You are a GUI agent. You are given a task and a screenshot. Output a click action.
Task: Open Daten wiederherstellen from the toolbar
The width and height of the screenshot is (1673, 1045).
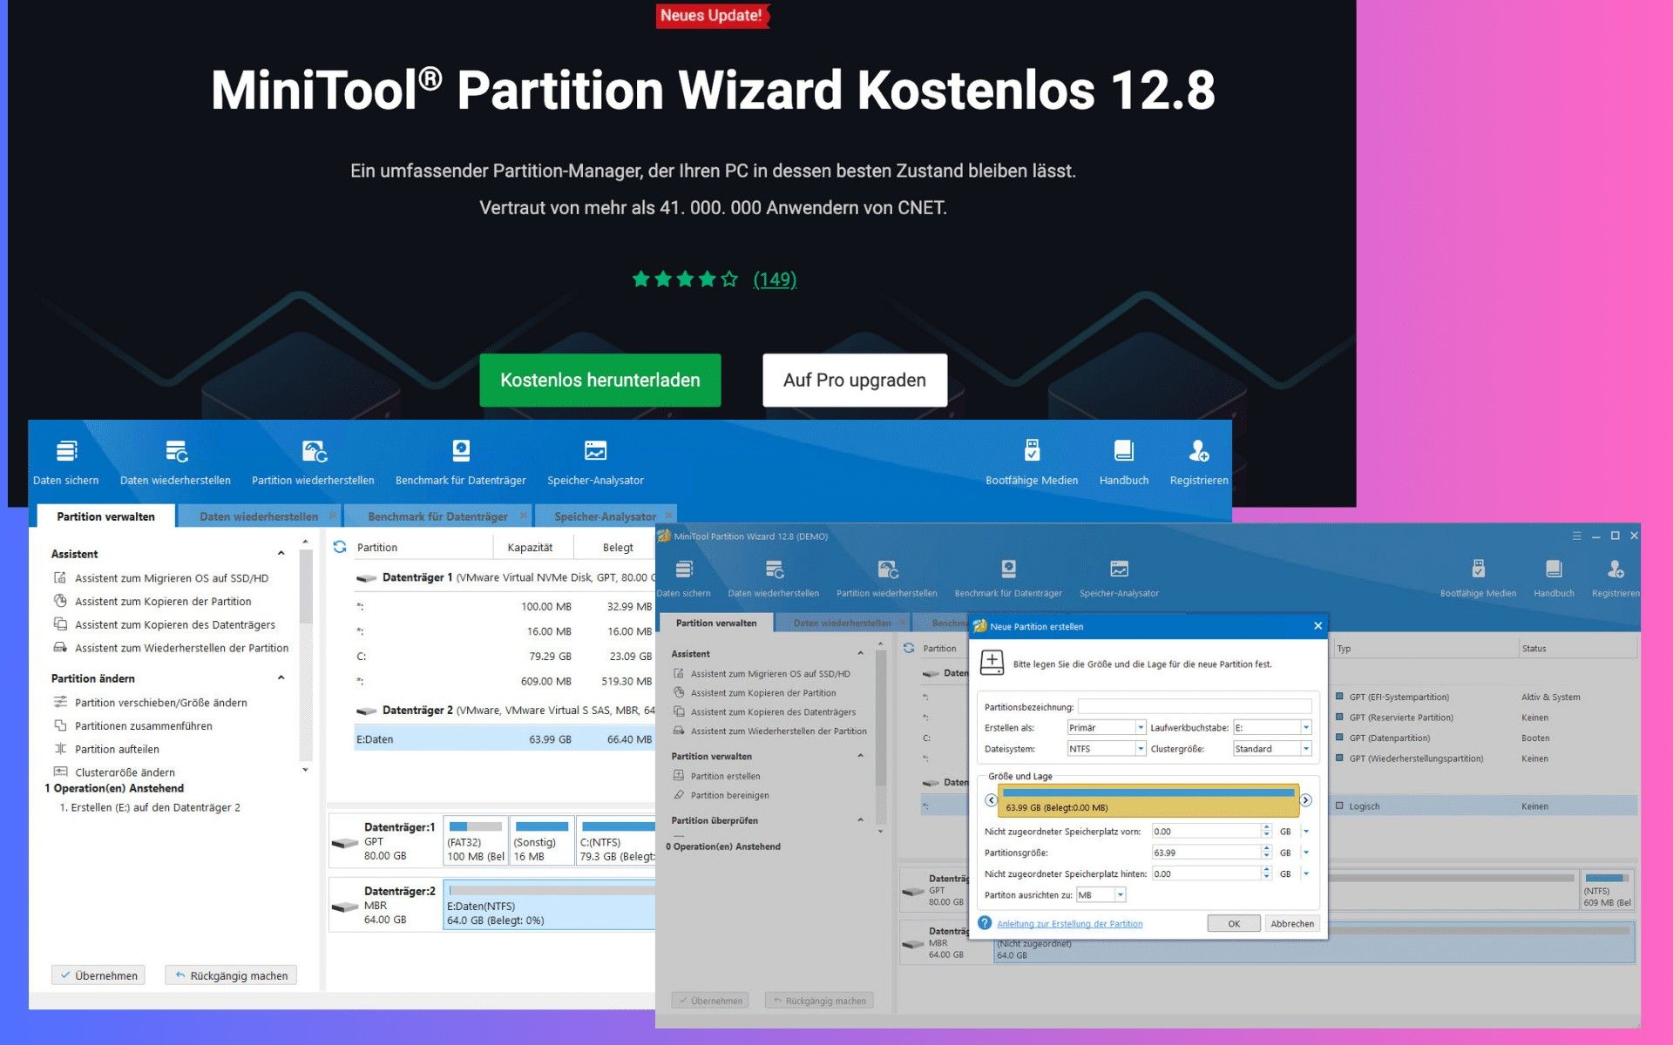176,451
